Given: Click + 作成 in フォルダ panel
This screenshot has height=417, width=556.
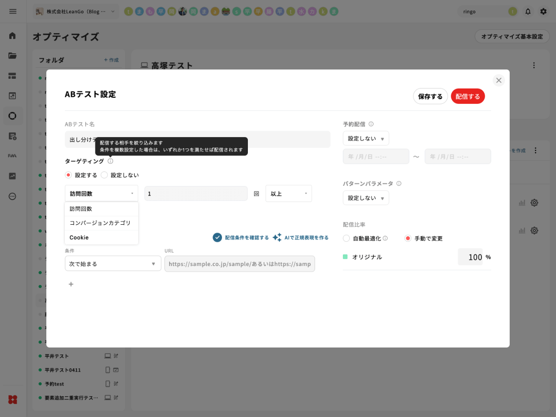Looking at the screenshot, I should 111,60.
